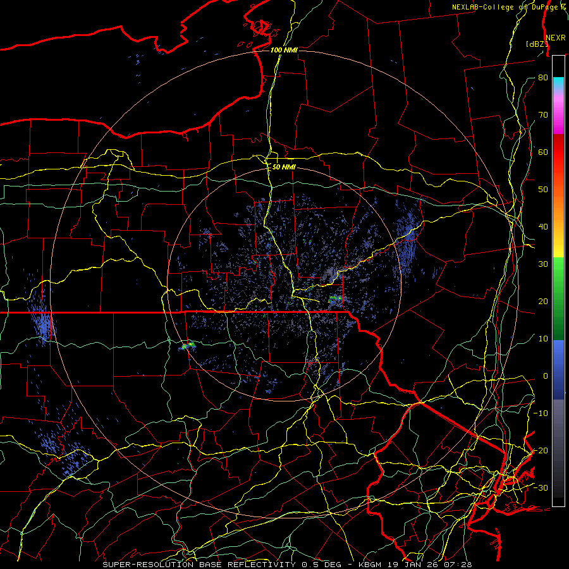569x569 pixels.
Task: Click the "100 NMI" range ring label
Action: pyautogui.click(x=284, y=50)
